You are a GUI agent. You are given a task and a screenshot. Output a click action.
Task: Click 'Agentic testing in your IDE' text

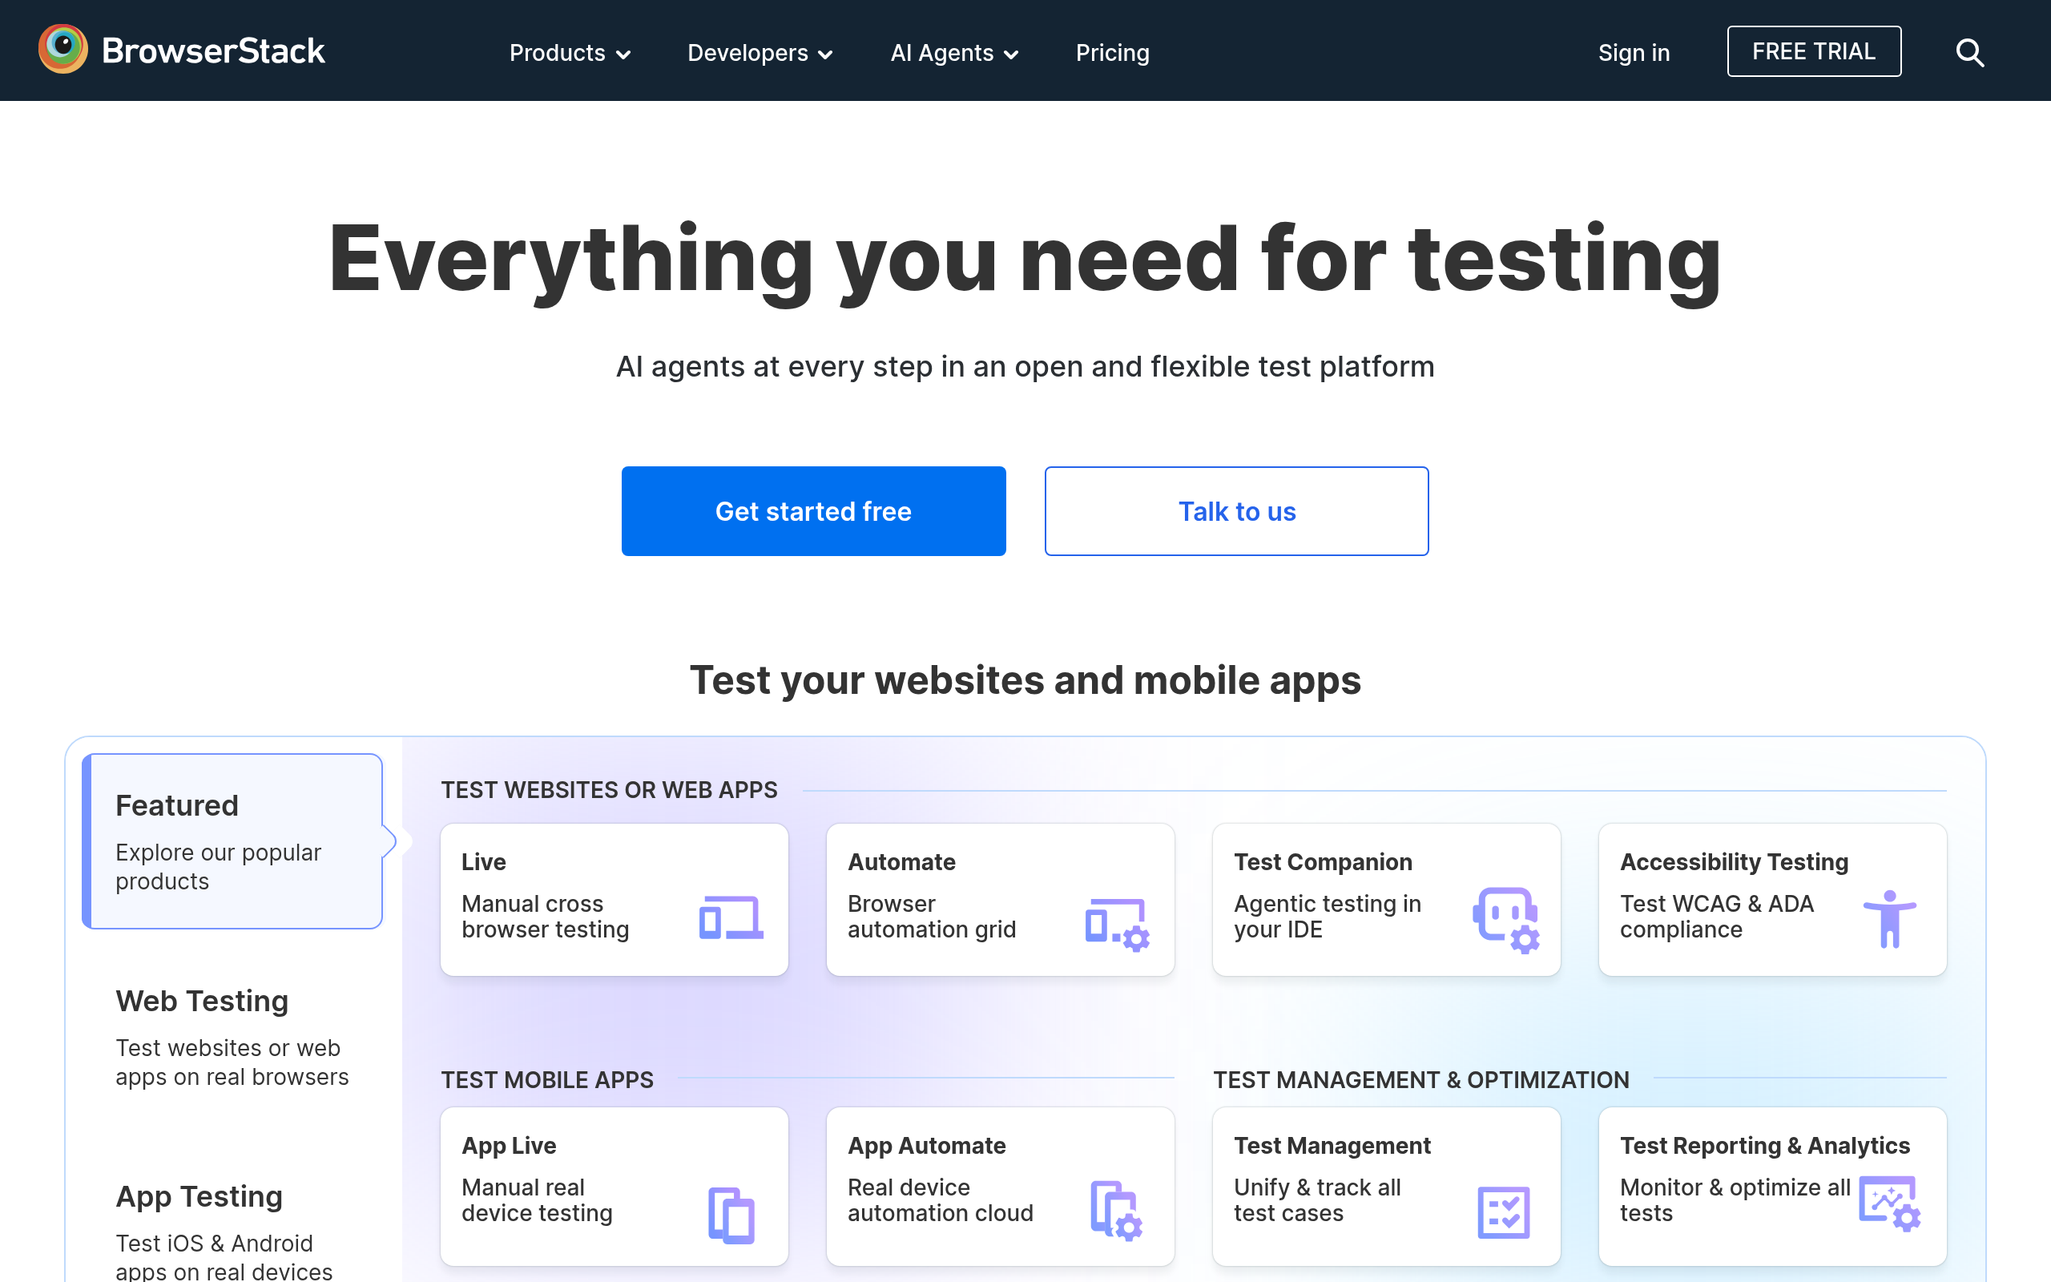pyautogui.click(x=1328, y=917)
